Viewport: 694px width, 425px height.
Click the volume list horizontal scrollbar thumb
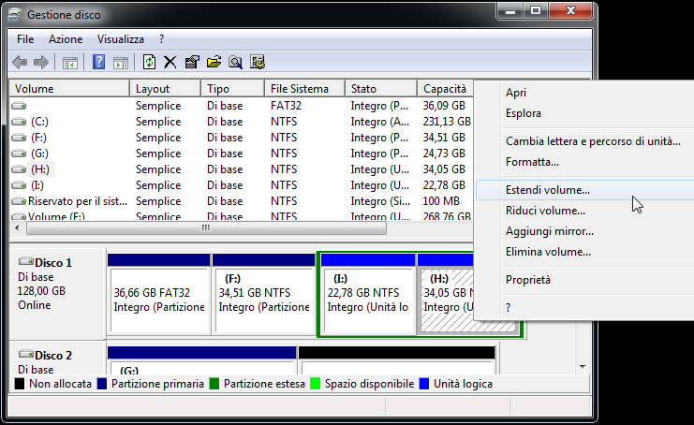(x=206, y=228)
